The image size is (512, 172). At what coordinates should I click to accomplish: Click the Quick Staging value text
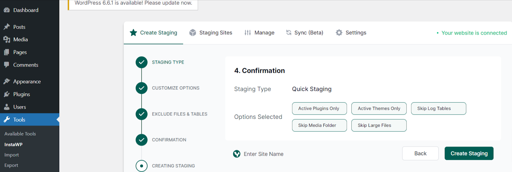point(312,89)
